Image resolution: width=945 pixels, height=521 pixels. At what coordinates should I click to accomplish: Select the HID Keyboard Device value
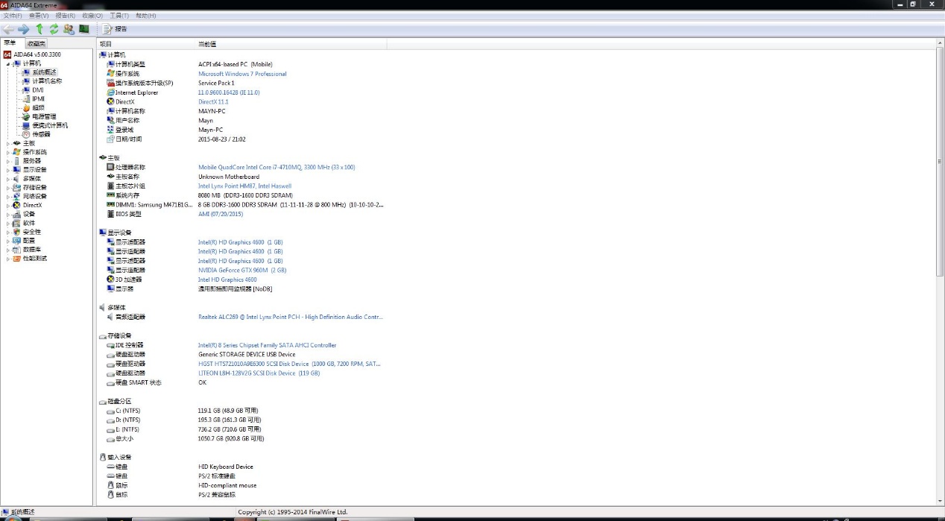(x=226, y=467)
